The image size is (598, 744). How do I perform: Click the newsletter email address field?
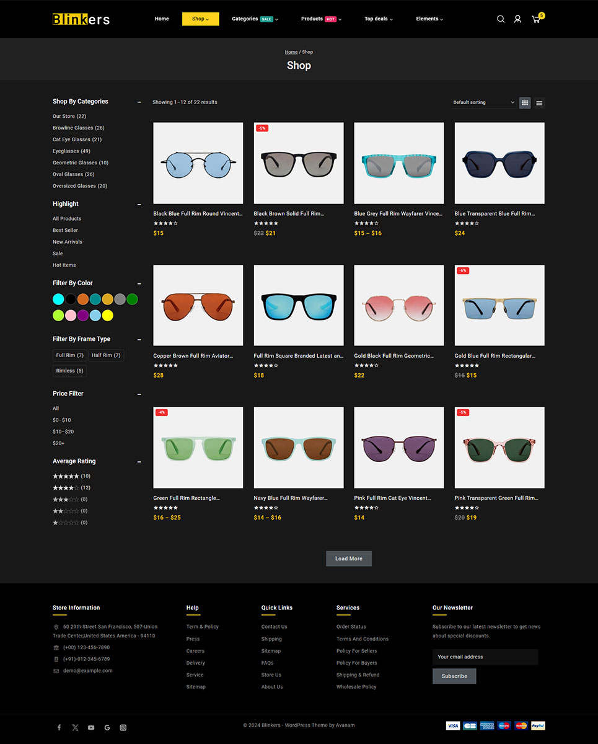[485, 657]
